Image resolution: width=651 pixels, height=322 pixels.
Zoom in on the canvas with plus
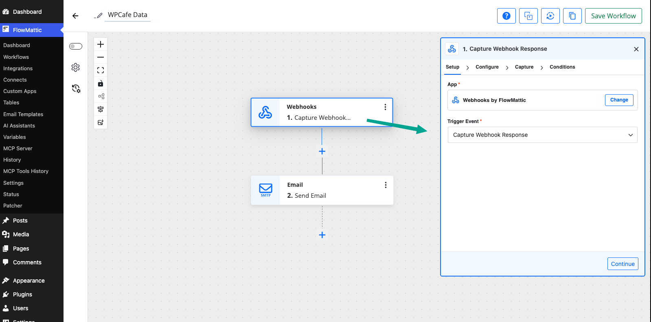[x=101, y=44]
